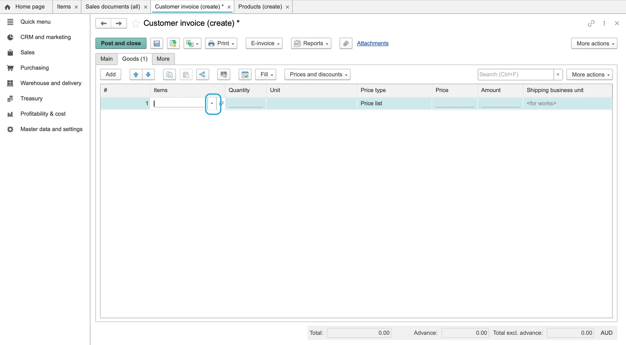Click the Quantity cell in row 1
The image size is (626, 345).
(x=246, y=103)
